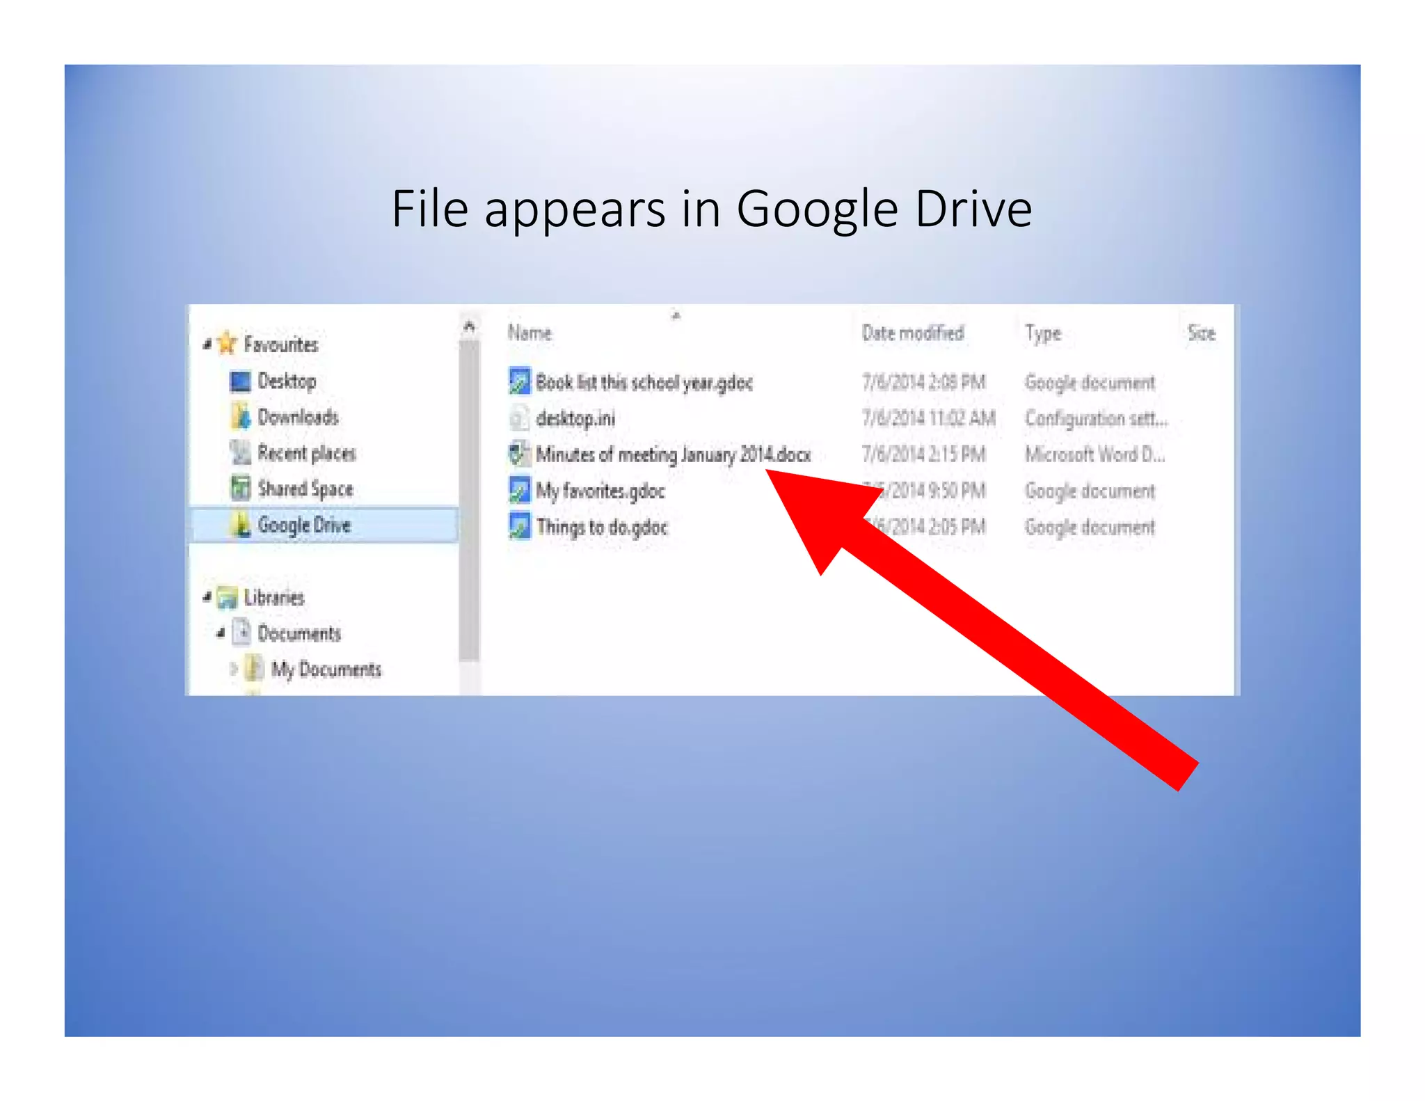Click the Favourites star icon
1425x1101 pixels.
(227, 343)
